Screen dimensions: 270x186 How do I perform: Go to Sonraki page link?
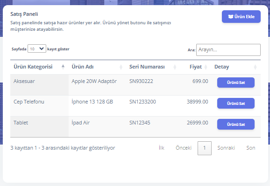click(x=226, y=148)
